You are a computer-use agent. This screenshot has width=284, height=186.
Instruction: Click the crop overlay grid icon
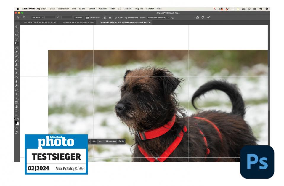point(105,17)
